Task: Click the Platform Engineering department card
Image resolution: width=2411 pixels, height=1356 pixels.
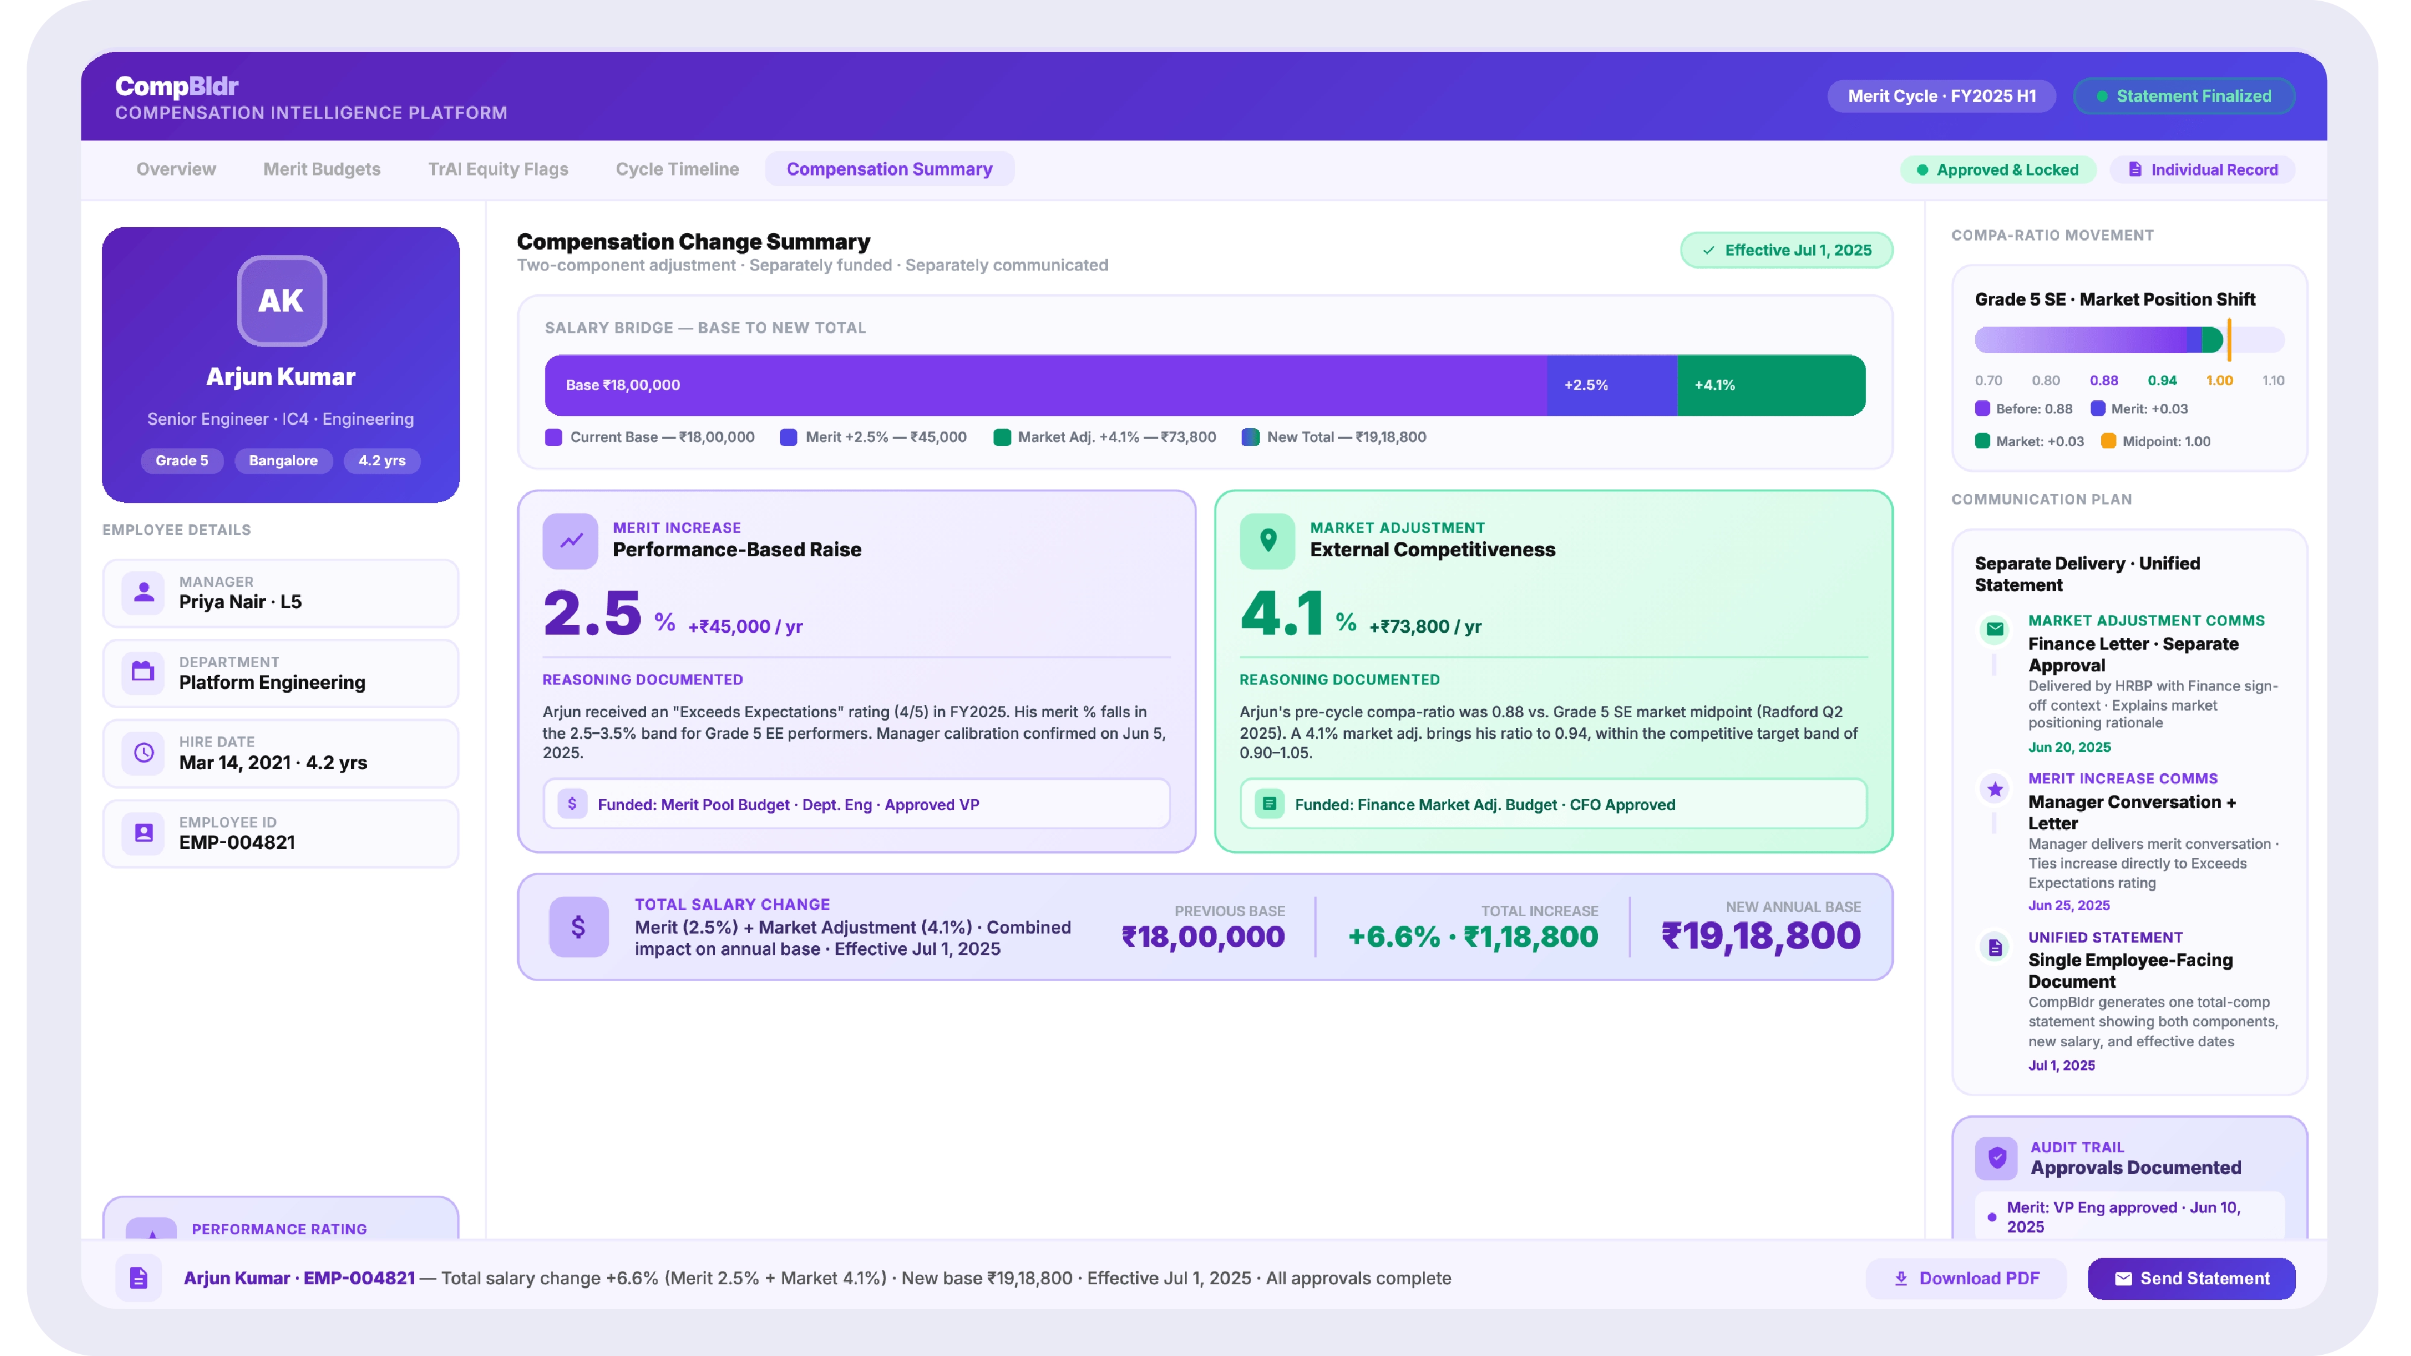Action: click(281, 673)
